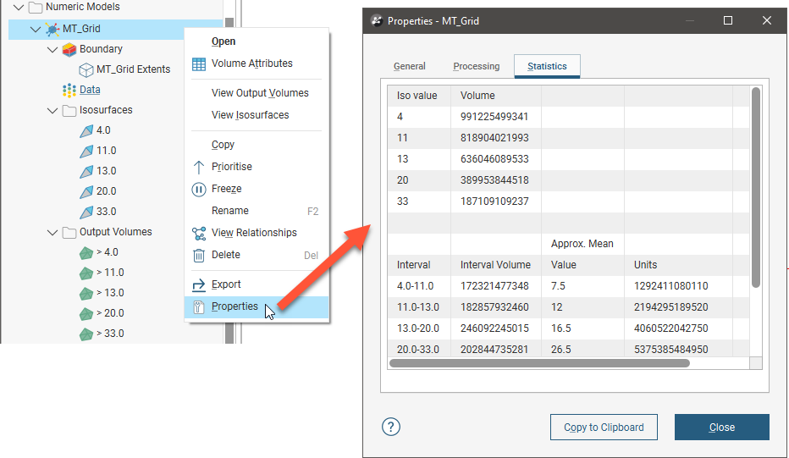Viewport: 789px width, 458px height.
Task: Switch to the Processing tab
Action: pos(476,66)
